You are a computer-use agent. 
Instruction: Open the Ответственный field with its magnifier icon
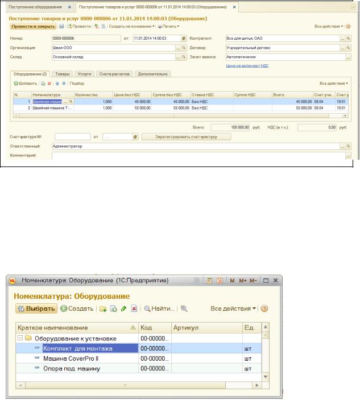(348, 146)
